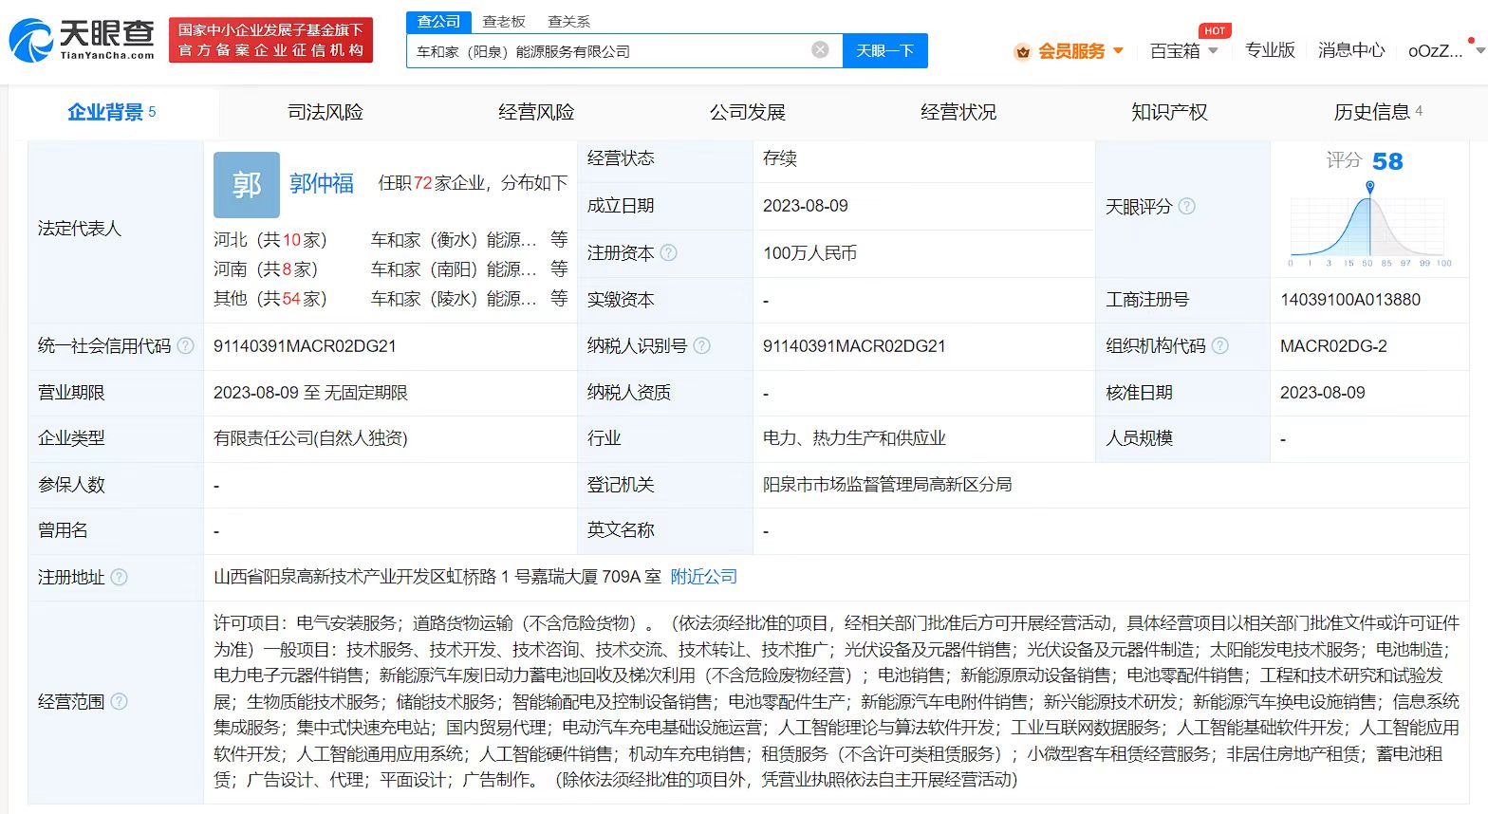Click the 附近公司 link
The height and width of the screenshot is (814, 1488).
pyautogui.click(x=703, y=577)
